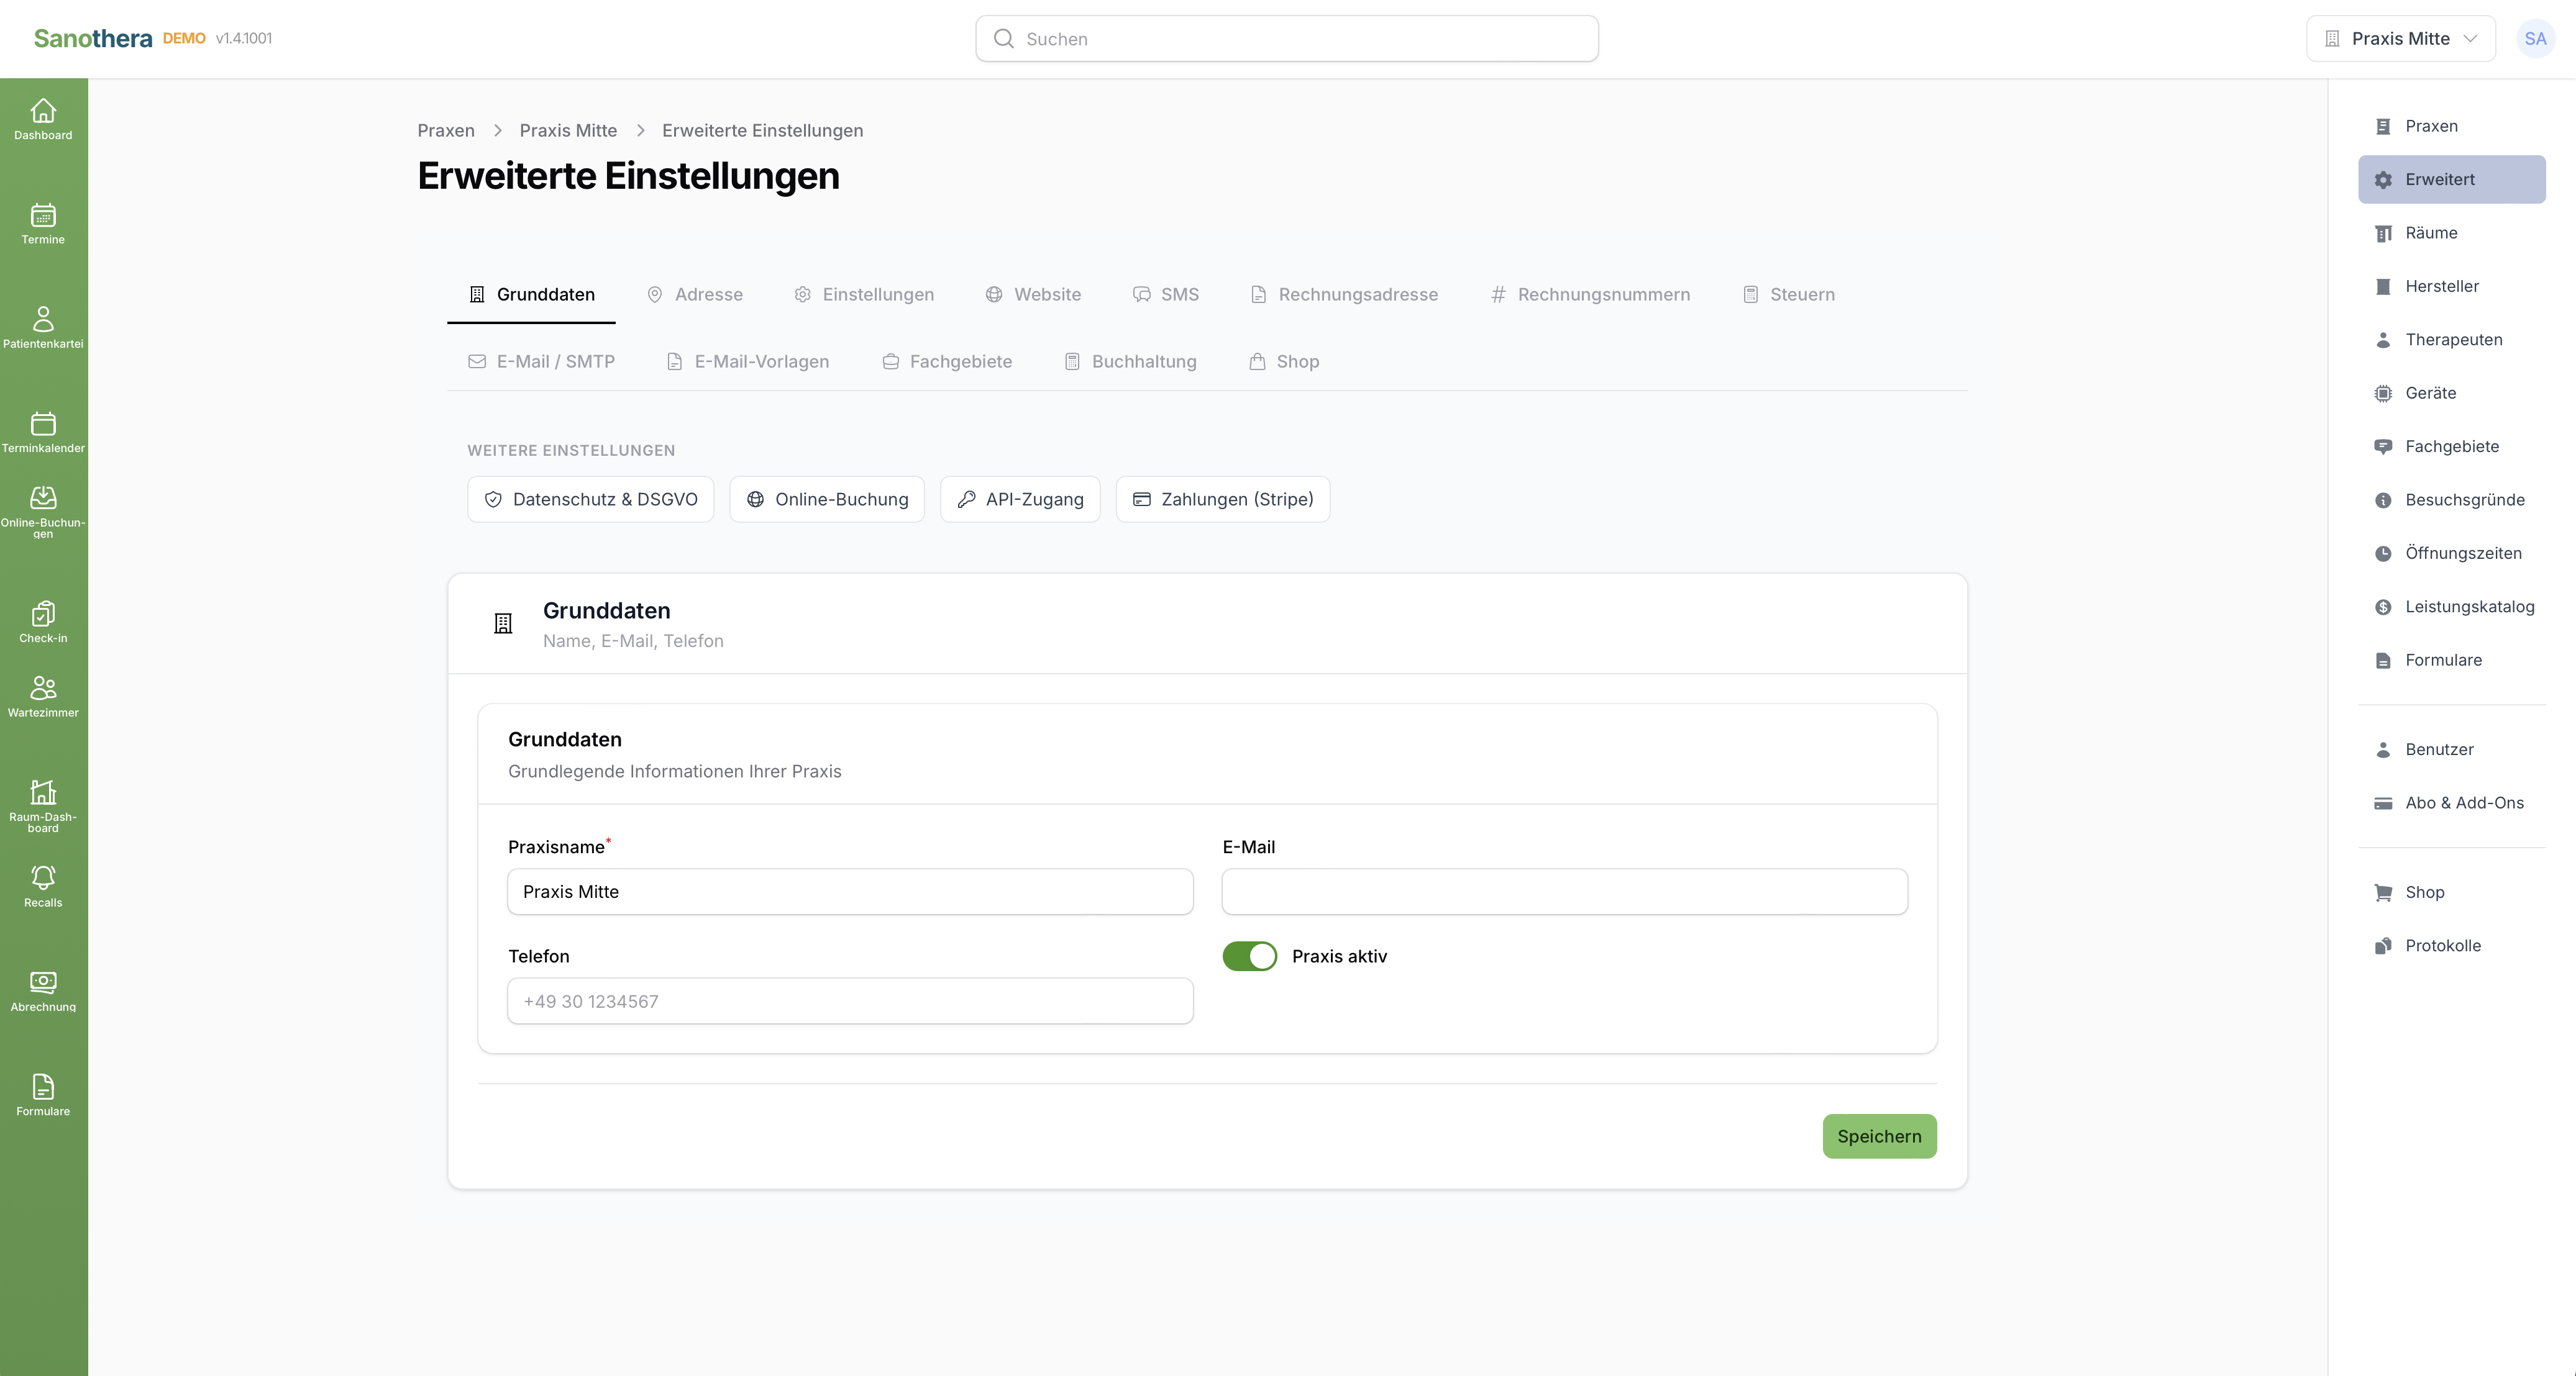2576x1376 pixels.
Task: Open the Check-in sidebar icon
Action: [43, 622]
